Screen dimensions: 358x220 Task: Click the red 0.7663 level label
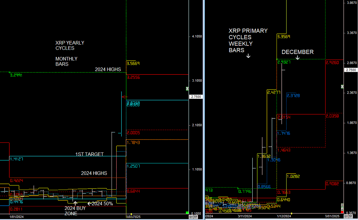pyautogui.click(x=284, y=192)
